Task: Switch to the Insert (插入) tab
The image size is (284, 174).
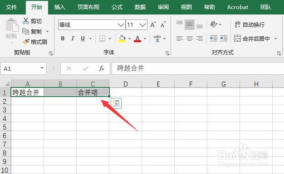Action: click(x=60, y=7)
